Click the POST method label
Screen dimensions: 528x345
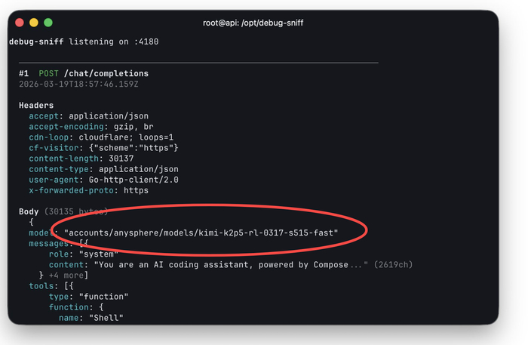tap(48, 73)
